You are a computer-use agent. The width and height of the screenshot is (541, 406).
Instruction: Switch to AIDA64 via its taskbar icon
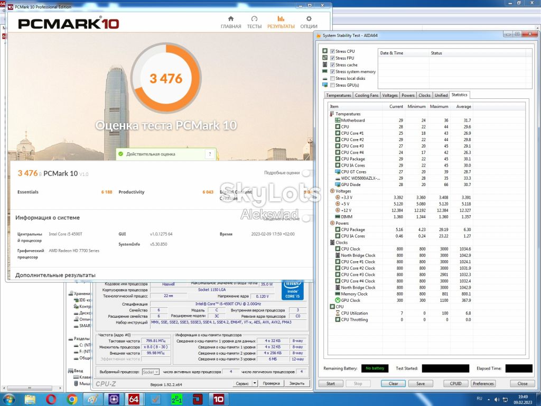(x=134, y=400)
